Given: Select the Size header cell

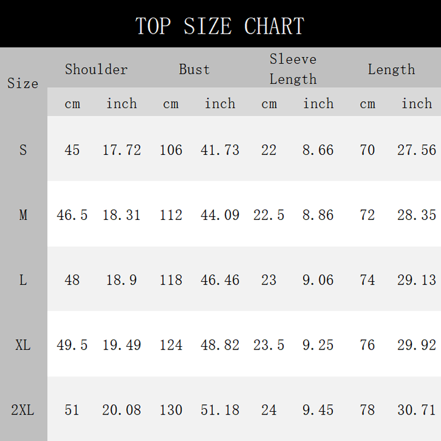Looking at the screenshot, I should click(23, 83).
